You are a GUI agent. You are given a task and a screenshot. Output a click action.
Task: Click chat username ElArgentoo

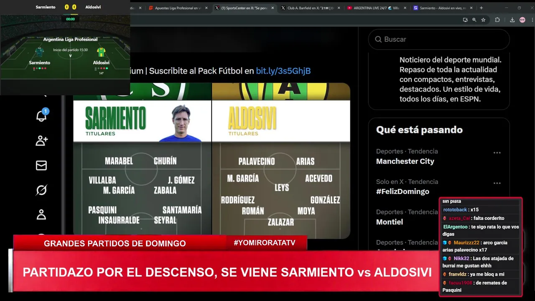[455, 227]
